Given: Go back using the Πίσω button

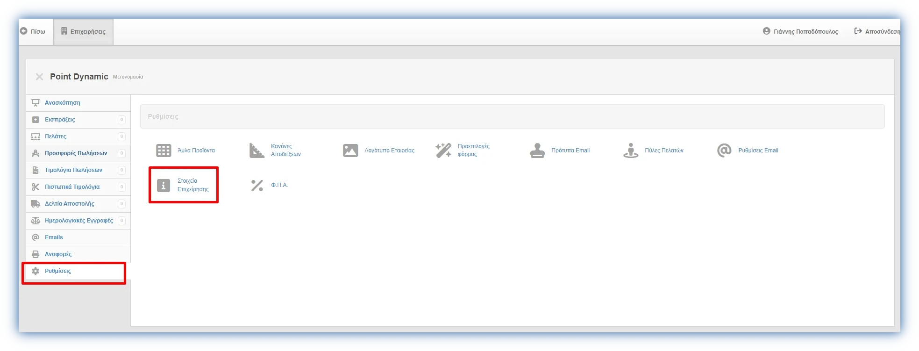Looking at the screenshot, I should tap(33, 31).
